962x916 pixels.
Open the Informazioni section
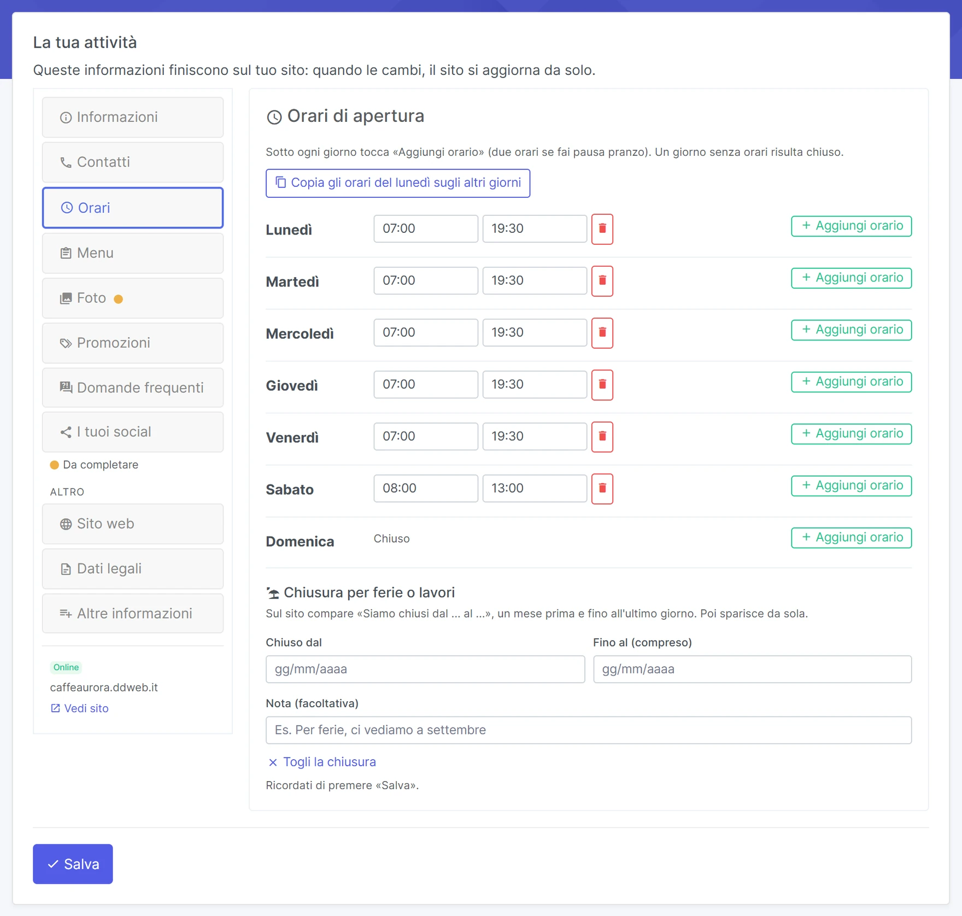point(133,117)
